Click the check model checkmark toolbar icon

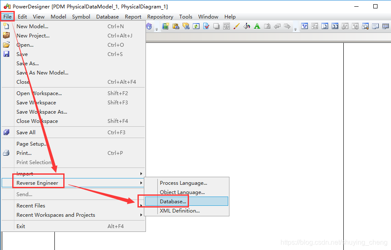tap(206, 26)
